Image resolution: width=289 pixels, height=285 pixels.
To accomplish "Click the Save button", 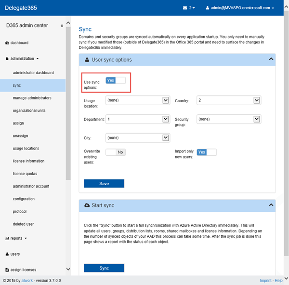I will click(x=104, y=183).
